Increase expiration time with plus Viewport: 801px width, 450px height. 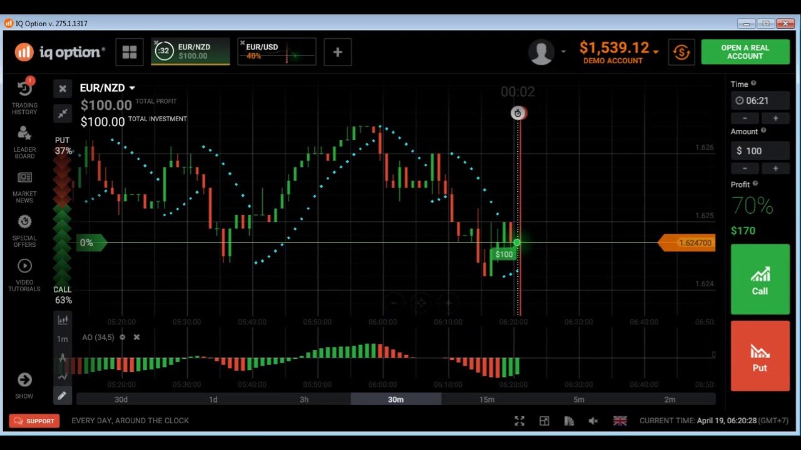pos(775,118)
